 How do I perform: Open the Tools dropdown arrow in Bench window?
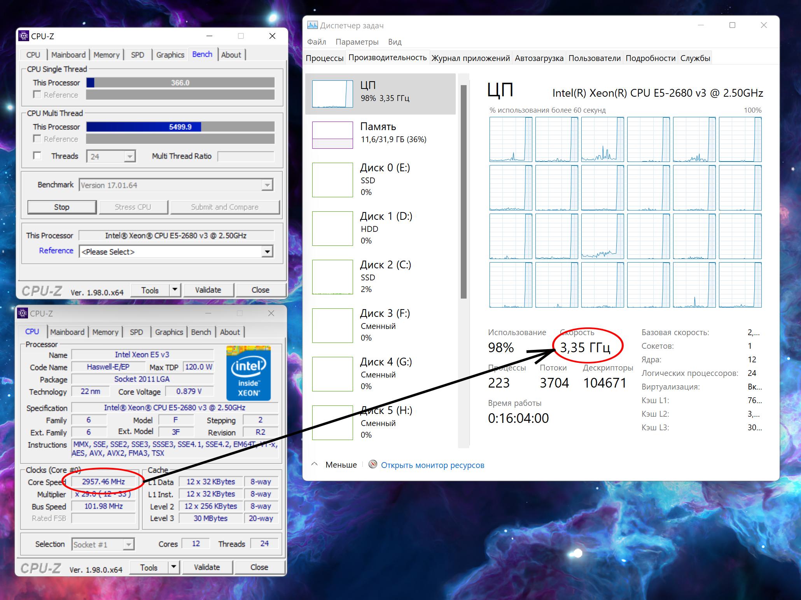[x=175, y=290]
